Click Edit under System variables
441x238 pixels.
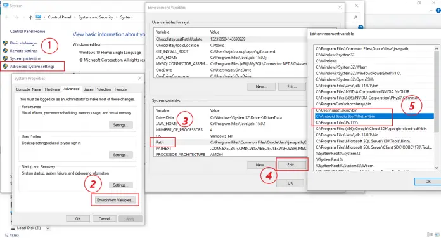click(x=292, y=165)
